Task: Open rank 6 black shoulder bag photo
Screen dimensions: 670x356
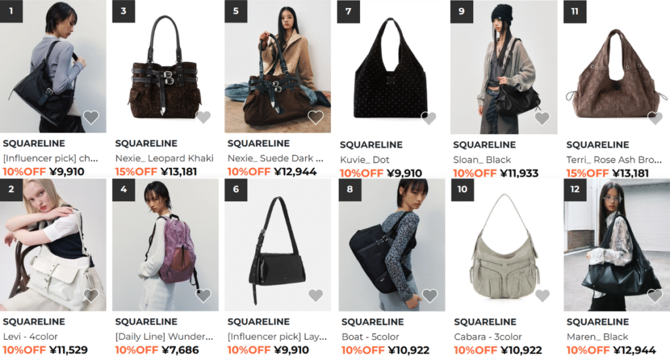Action: pyautogui.click(x=277, y=245)
